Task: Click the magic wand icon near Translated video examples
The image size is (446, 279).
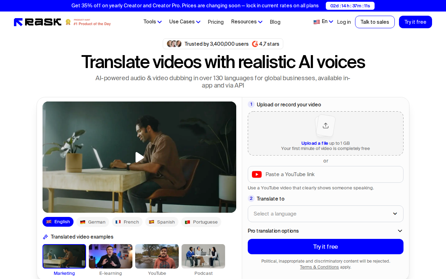Action: 45,236
